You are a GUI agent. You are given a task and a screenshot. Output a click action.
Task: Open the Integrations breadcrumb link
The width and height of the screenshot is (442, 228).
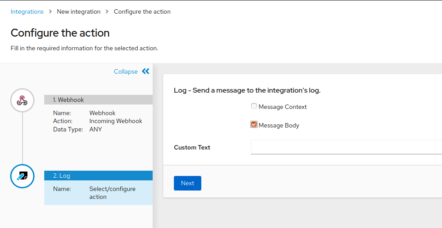point(27,11)
